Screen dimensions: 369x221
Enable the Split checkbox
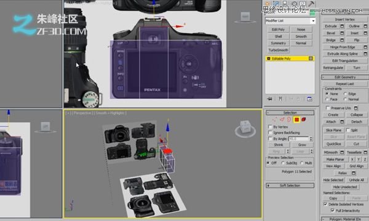click(x=348, y=130)
